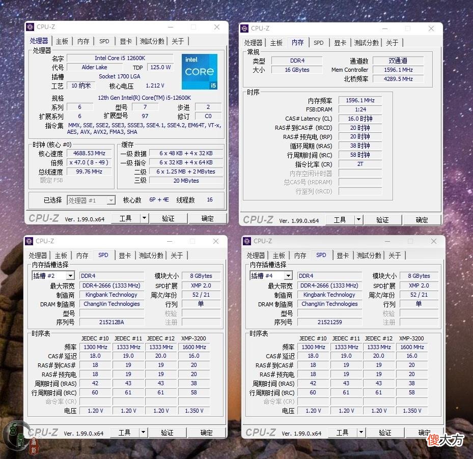Click the 16 GBytes memory size value

click(x=297, y=70)
